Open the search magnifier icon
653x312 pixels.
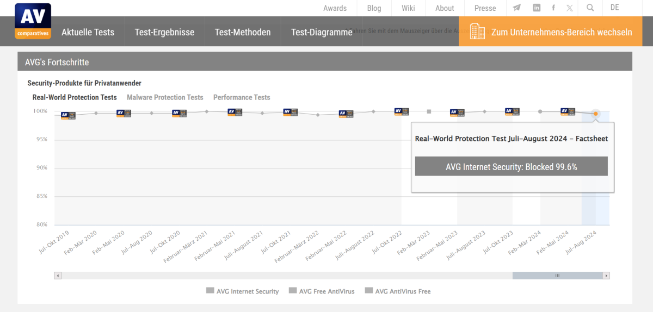point(590,8)
